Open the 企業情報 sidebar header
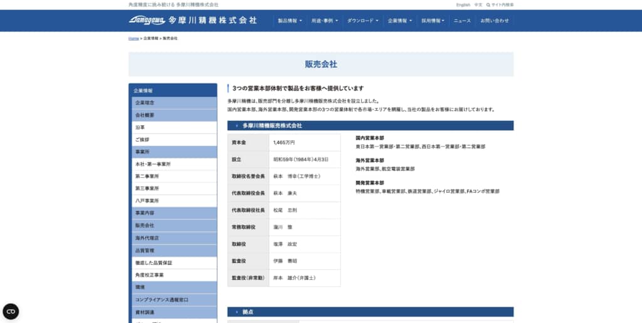Viewport: 642px width, 323px height. pos(173,90)
